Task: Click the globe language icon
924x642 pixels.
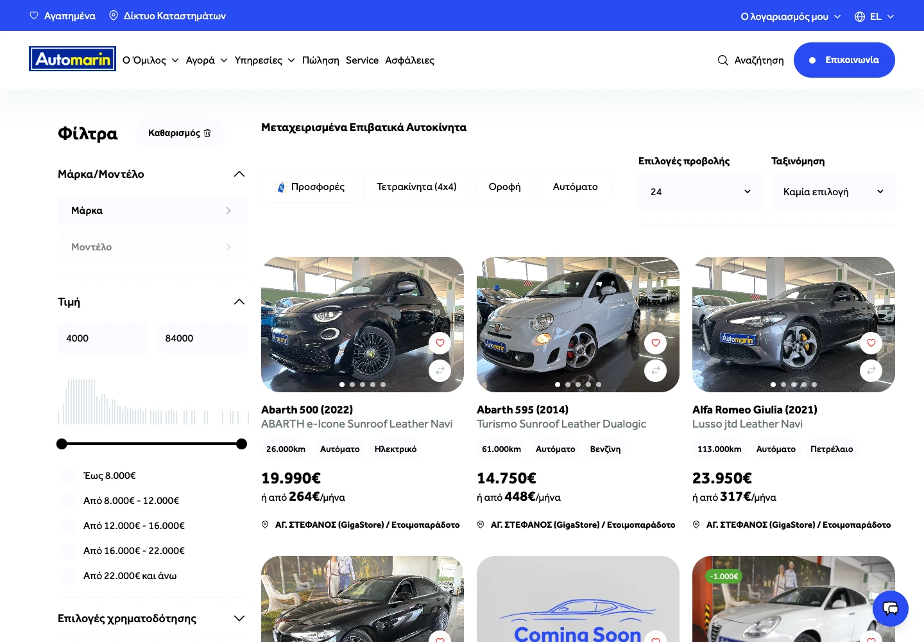Action: point(860,17)
